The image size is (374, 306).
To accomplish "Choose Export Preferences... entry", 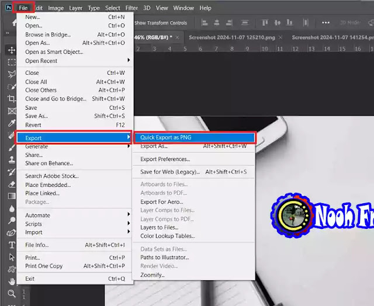I will (x=195, y=159).
